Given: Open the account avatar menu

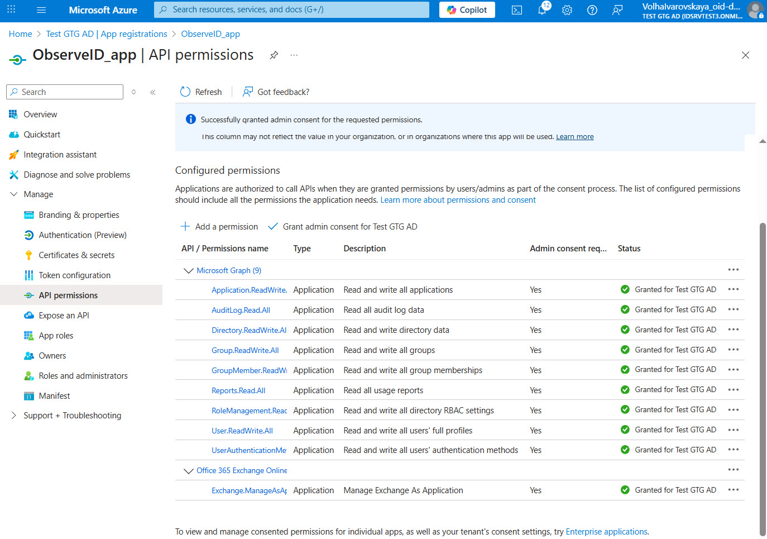Looking at the screenshot, I should click(x=755, y=9).
